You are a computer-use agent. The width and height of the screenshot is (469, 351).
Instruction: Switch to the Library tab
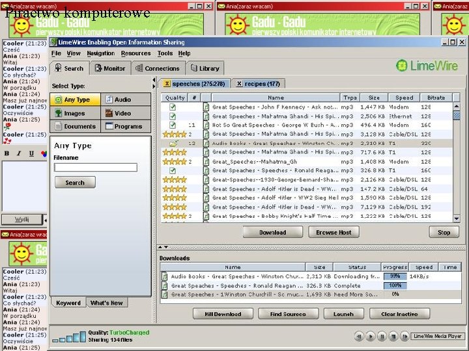[205, 68]
